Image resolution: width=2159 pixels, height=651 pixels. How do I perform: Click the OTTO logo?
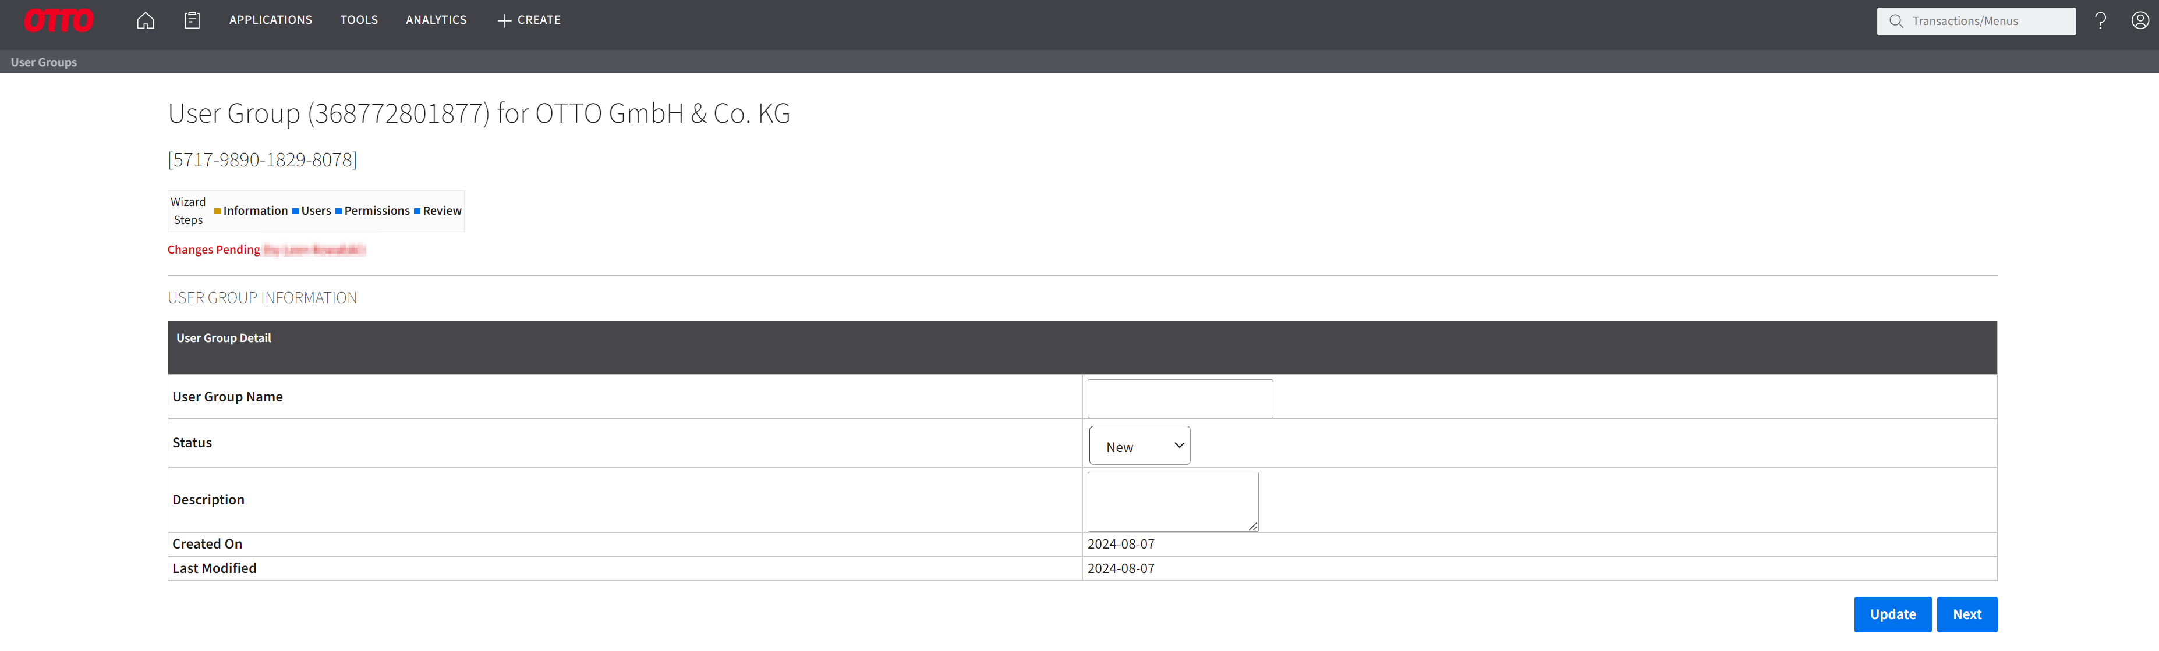coord(59,20)
